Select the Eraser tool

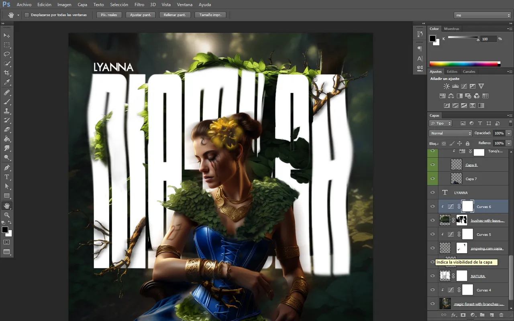pyautogui.click(x=7, y=130)
